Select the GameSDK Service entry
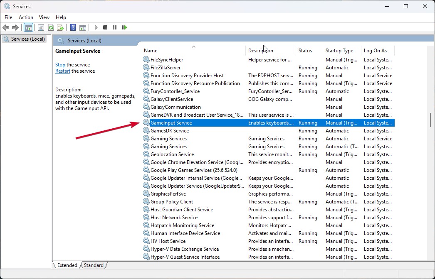The height and width of the screenshot is (279, 435). (x=171, y=130)
